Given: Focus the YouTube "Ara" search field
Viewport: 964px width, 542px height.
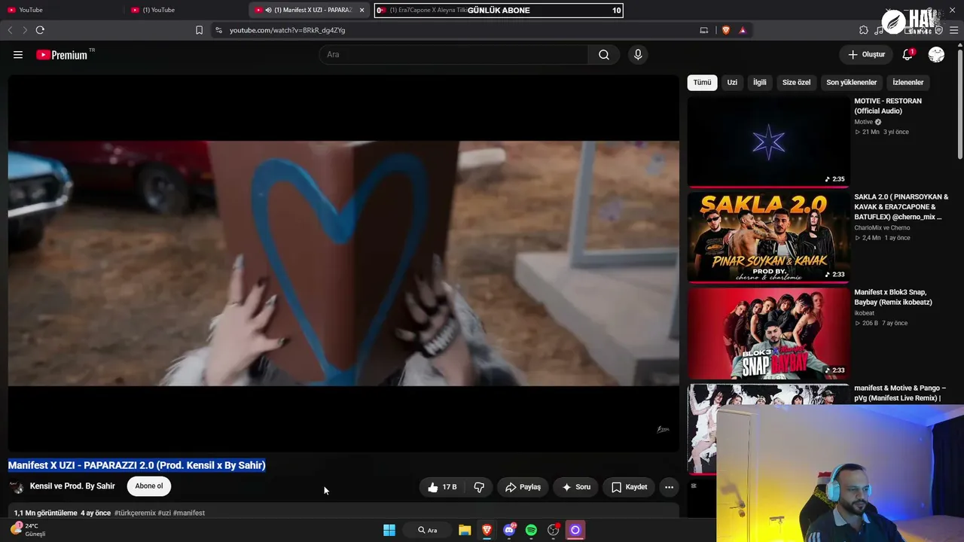Looking at the screenshot, I should click(454, 55).
